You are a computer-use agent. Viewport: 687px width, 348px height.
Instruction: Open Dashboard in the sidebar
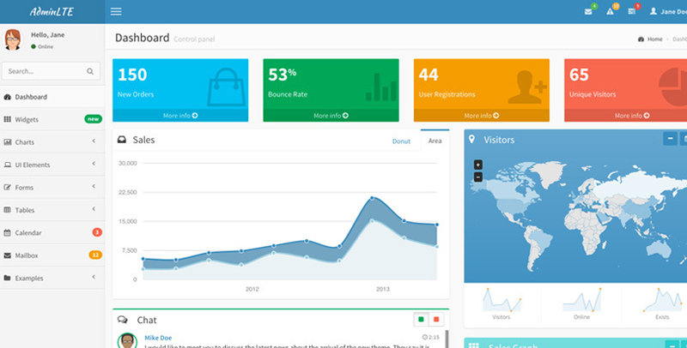point(52,97)
